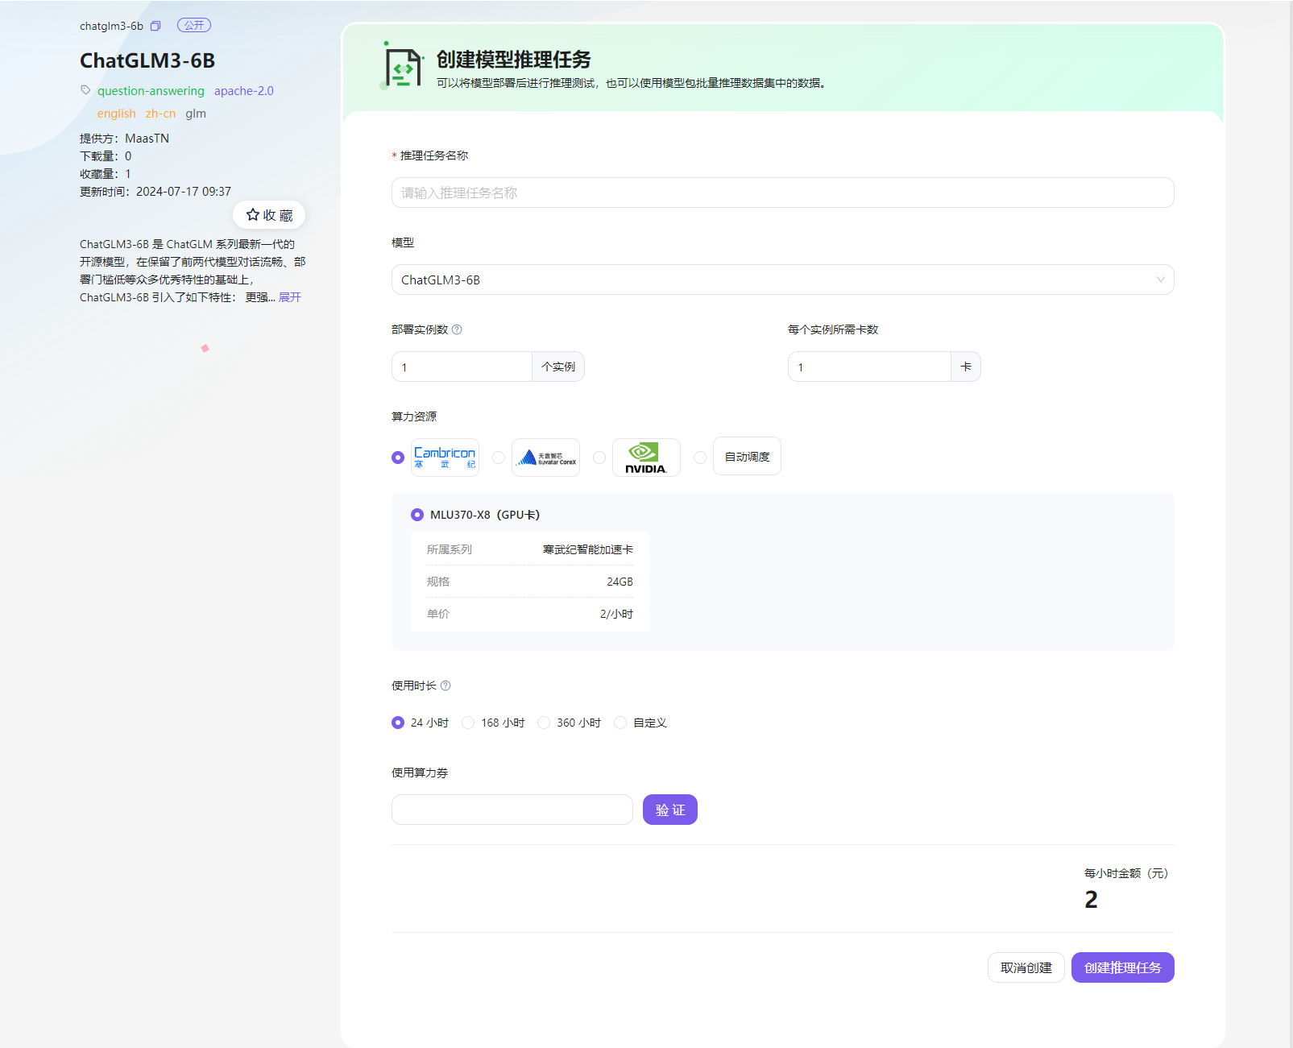Click the NVIDIA logo card
This screenshot has width=1293, height=1048.
pos(646,458)
